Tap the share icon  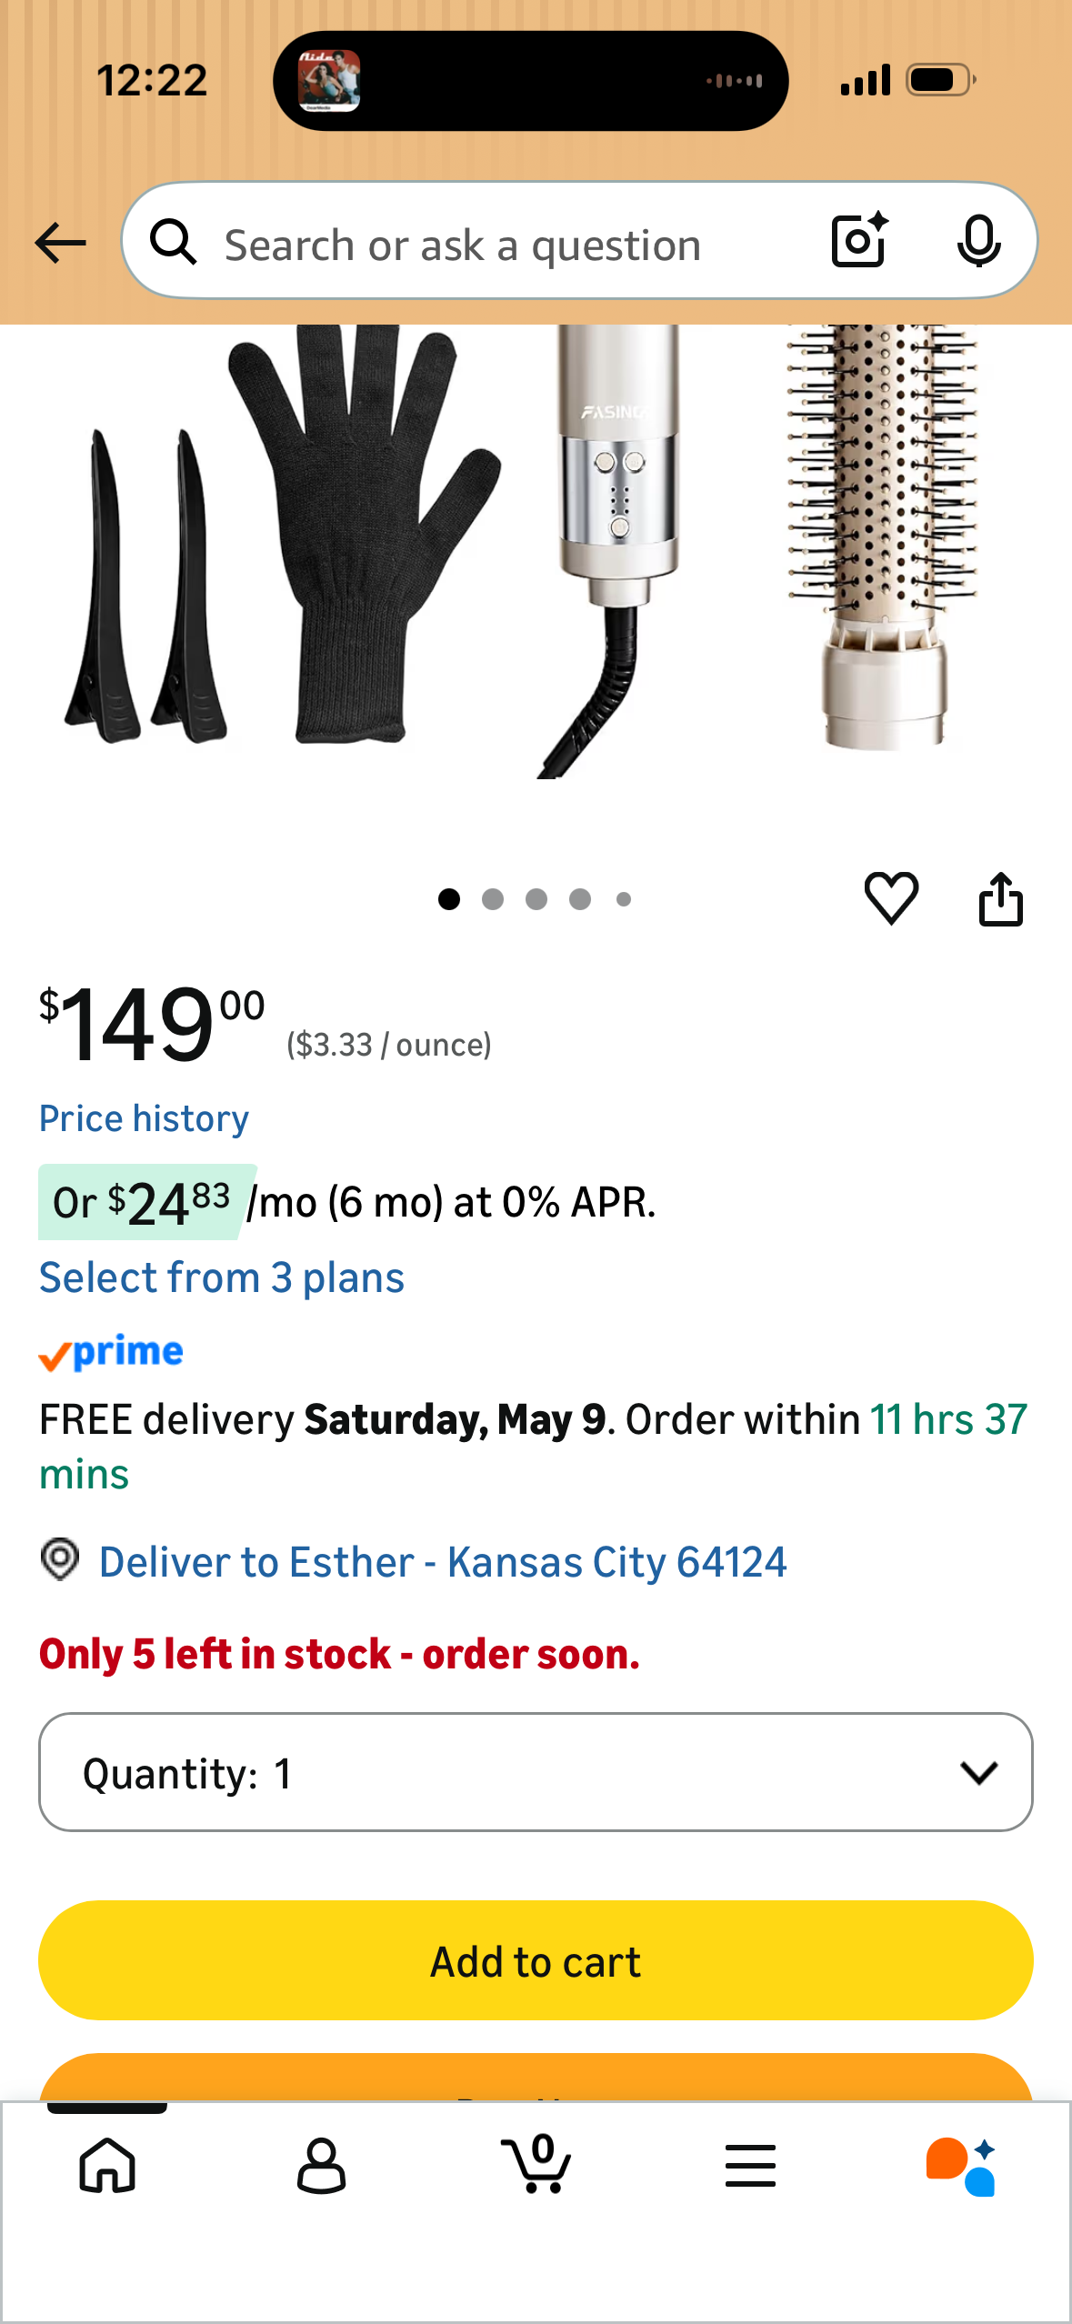(1000, 898)
